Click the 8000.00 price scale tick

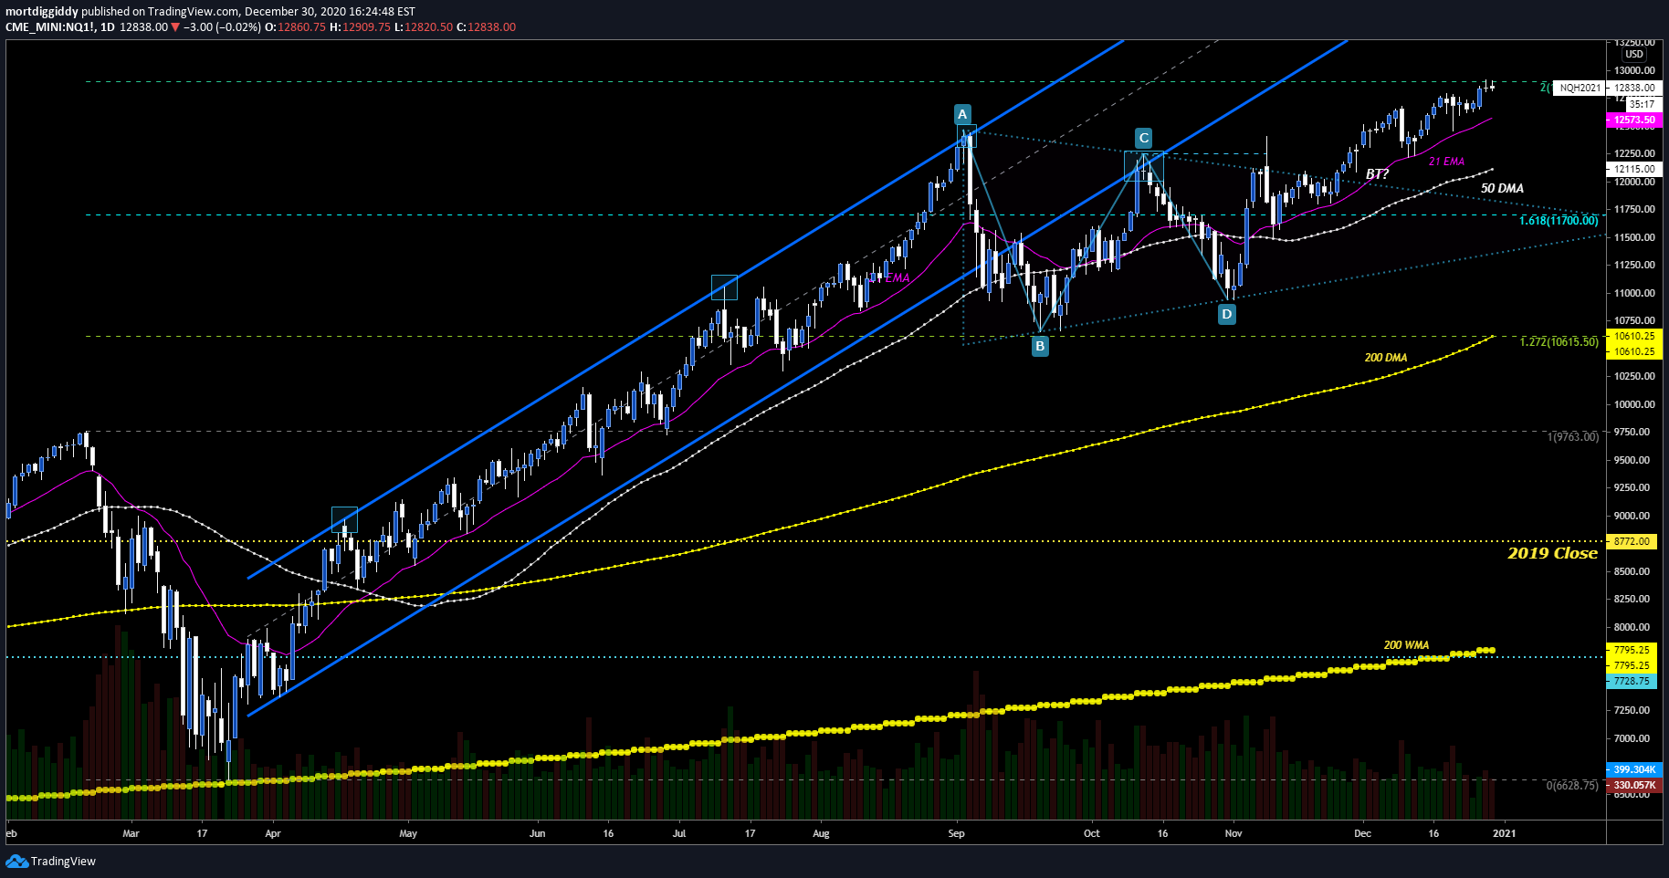pos(1632,627)
